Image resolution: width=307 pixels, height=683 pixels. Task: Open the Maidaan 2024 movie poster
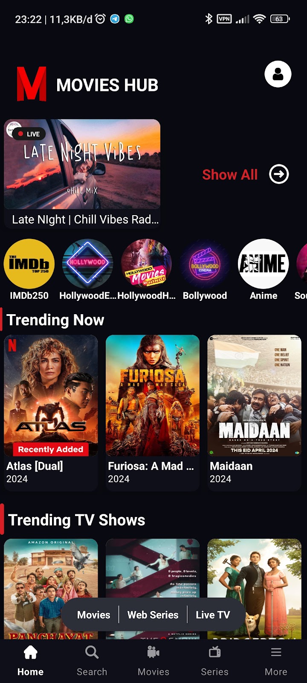point(255,396)
